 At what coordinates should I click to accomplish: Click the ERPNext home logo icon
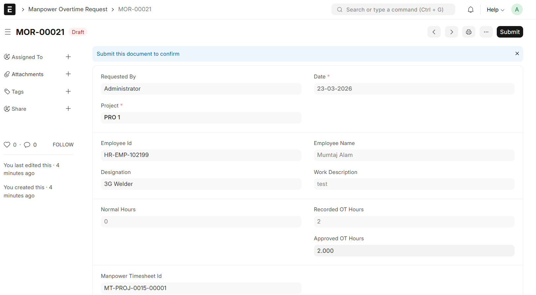coord(10,10)
